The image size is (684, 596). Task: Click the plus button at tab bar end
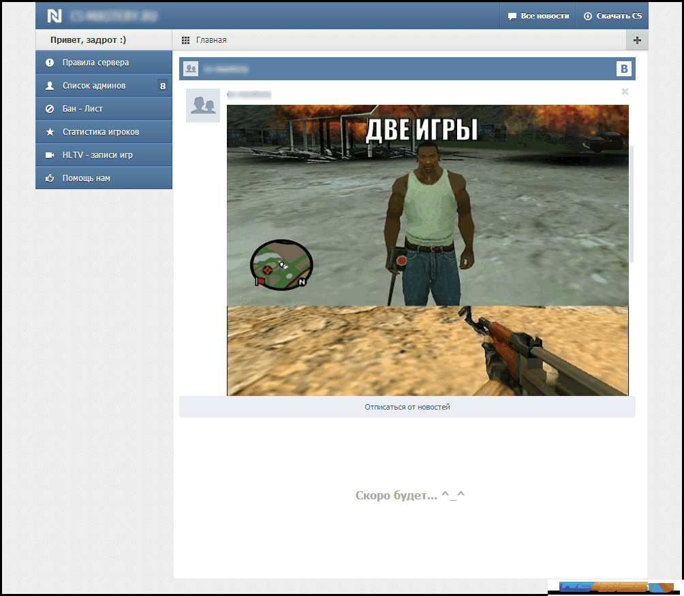click(637, 40)
